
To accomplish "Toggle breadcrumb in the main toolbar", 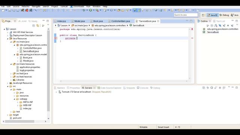I will [135, 10].
